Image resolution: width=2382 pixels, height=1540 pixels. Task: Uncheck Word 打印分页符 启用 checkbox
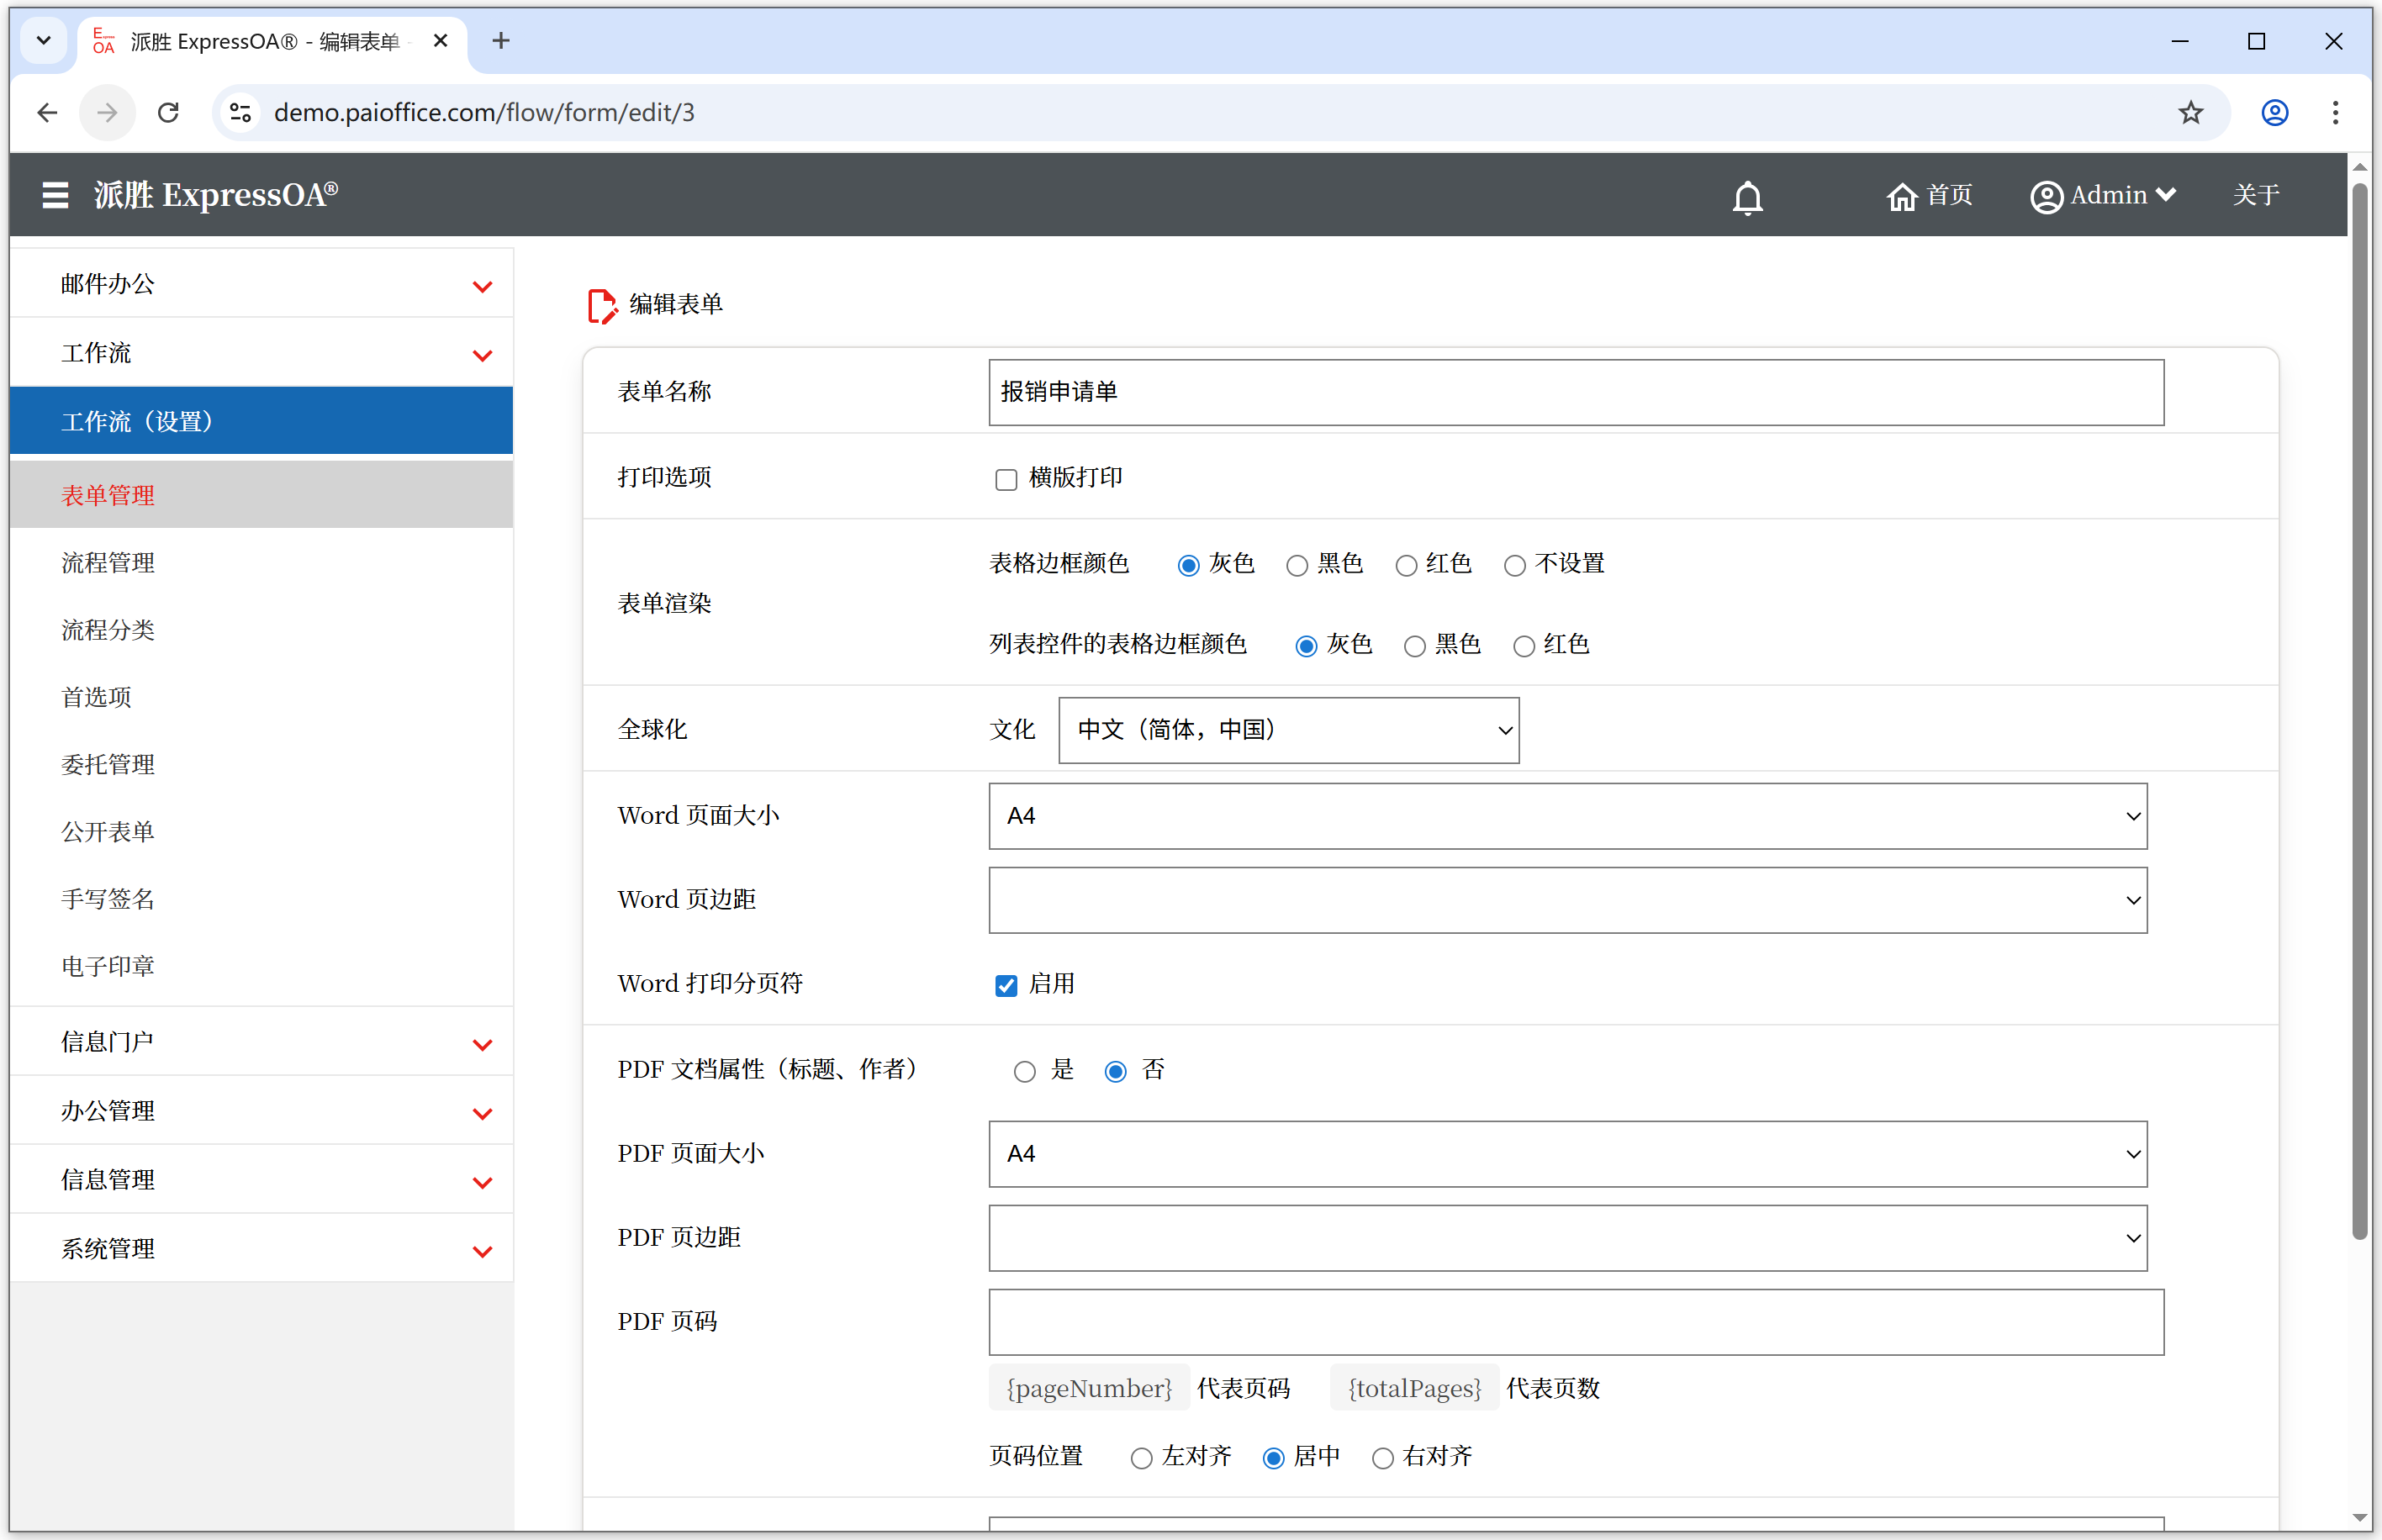click(1006, 986)
